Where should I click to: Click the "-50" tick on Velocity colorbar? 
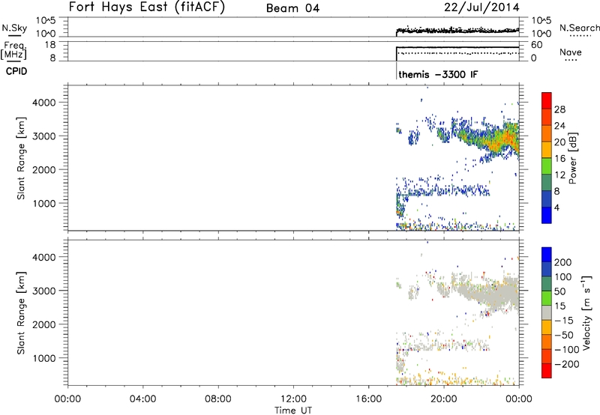click(x=564, y=335)
